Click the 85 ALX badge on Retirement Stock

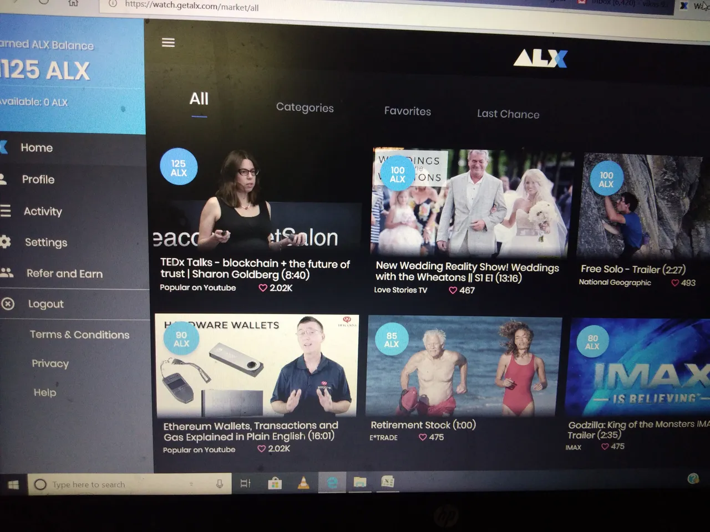(392, 340)
